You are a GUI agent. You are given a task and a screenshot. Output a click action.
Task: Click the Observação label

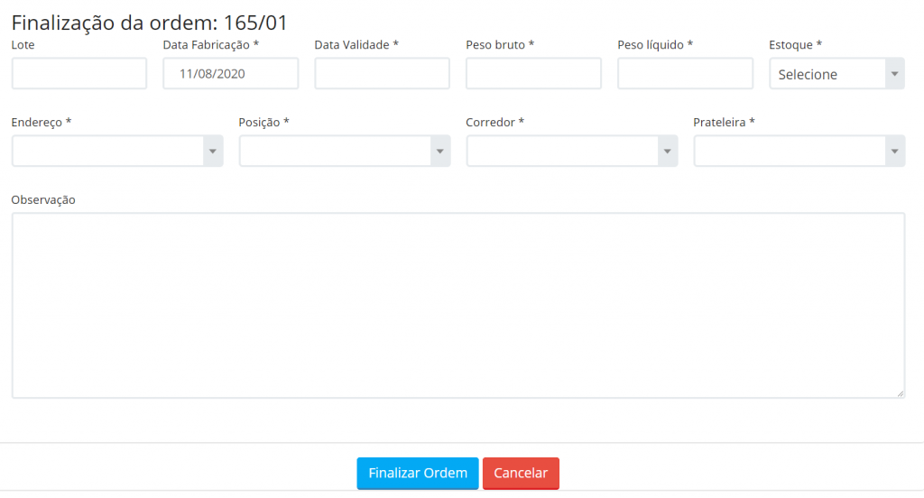click(x=43, y=199)
